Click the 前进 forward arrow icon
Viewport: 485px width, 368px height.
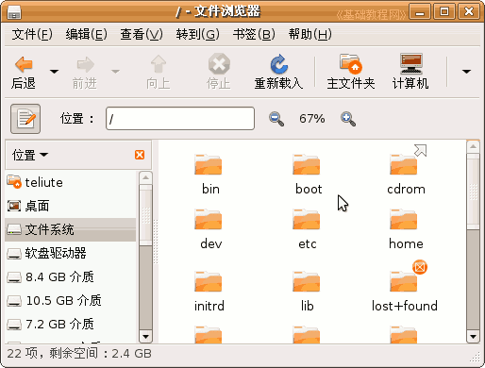pos(85,64)
